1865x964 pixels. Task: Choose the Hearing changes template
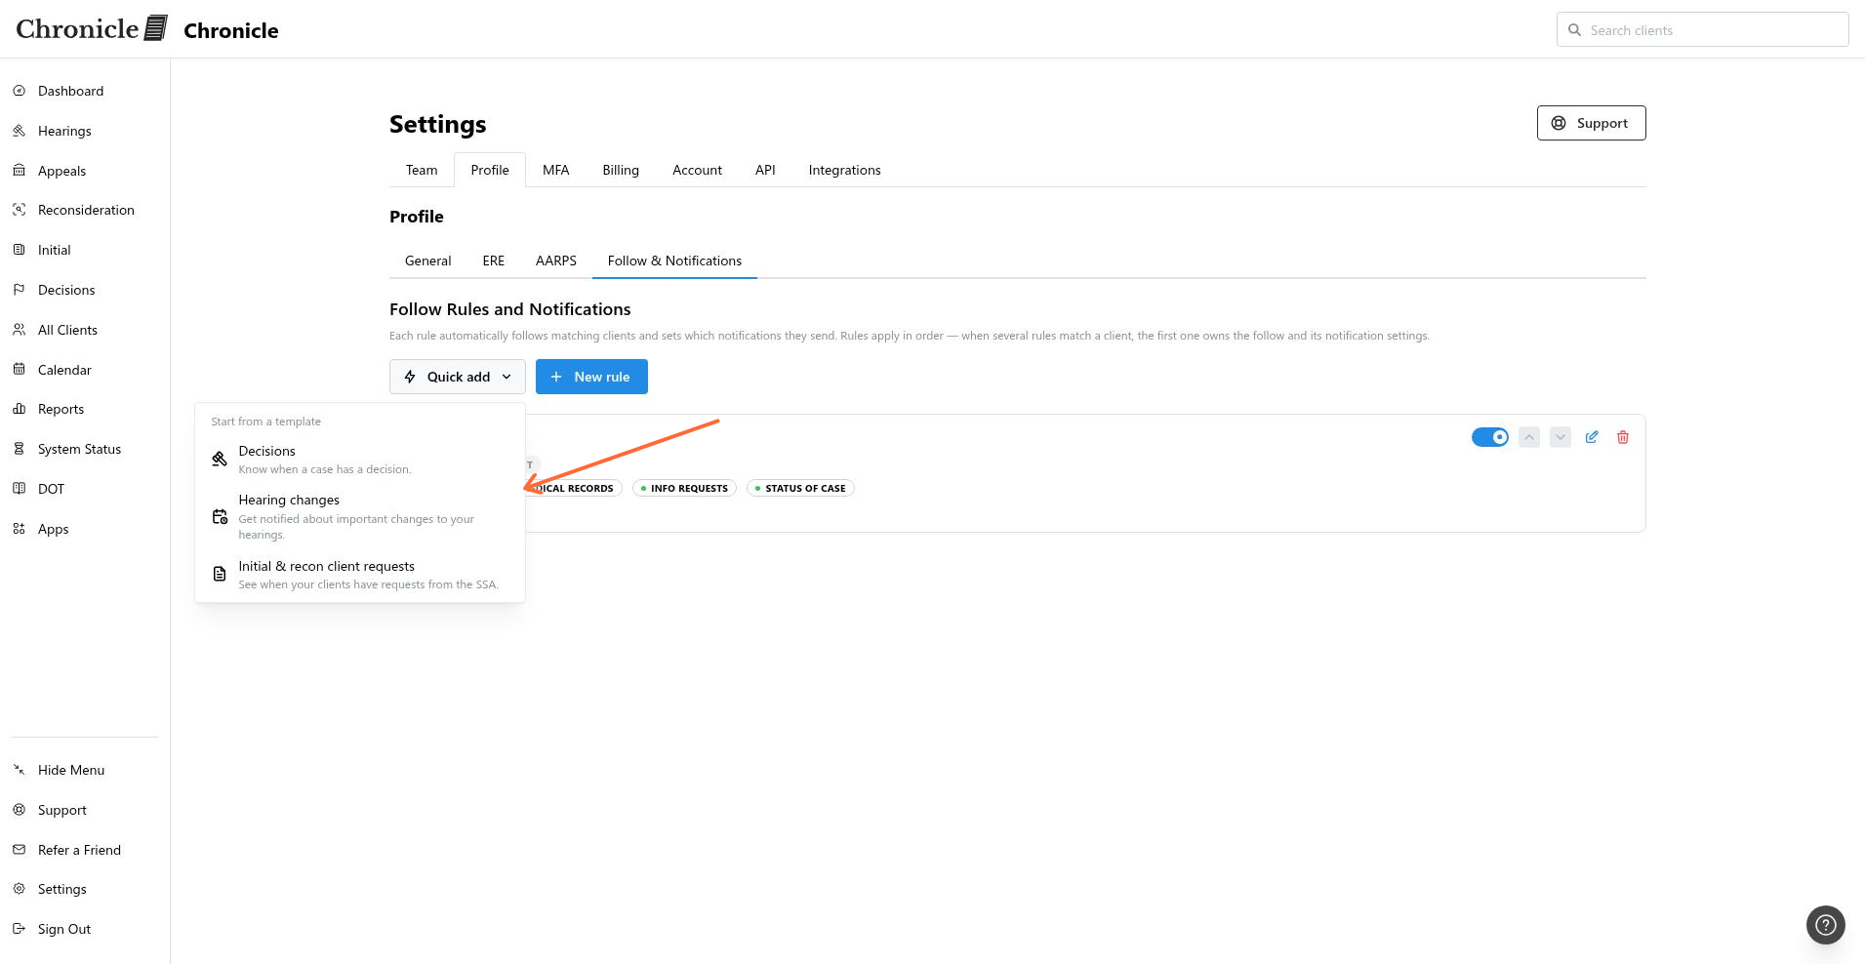(360, 516)
